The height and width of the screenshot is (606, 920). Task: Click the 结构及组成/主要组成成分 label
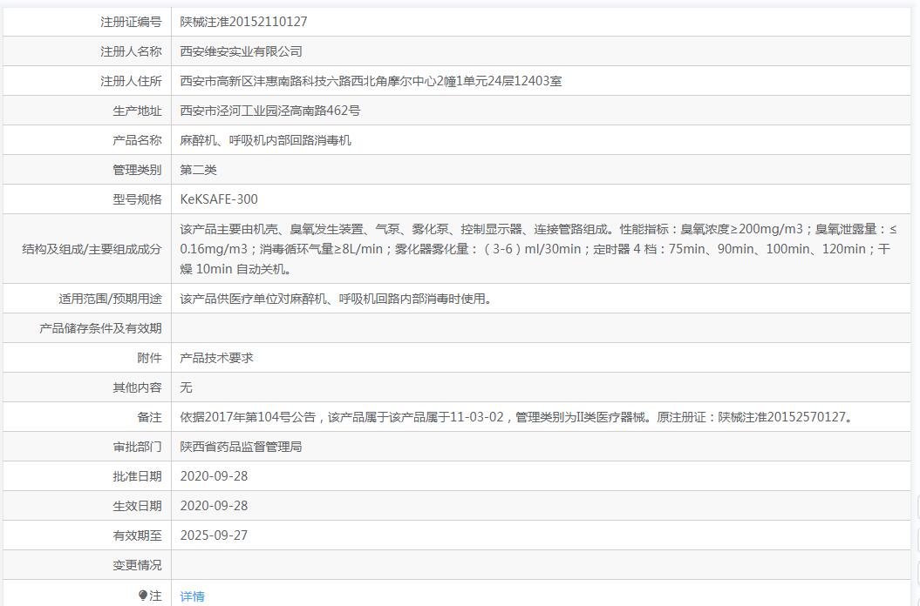[x=92, y=249]
